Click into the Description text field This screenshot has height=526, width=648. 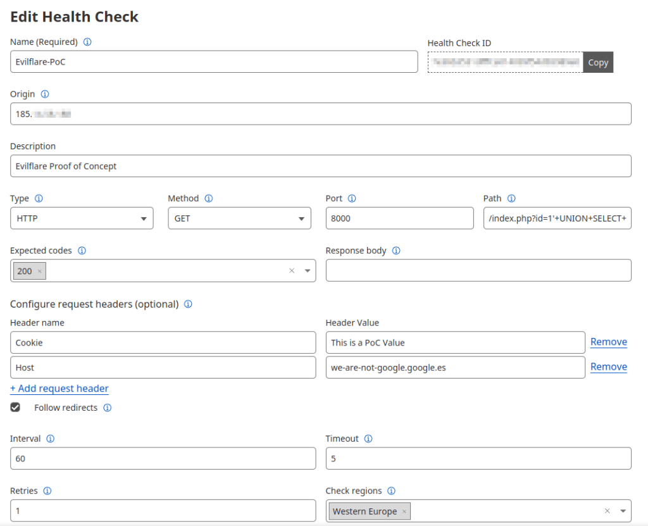(320, 166)
